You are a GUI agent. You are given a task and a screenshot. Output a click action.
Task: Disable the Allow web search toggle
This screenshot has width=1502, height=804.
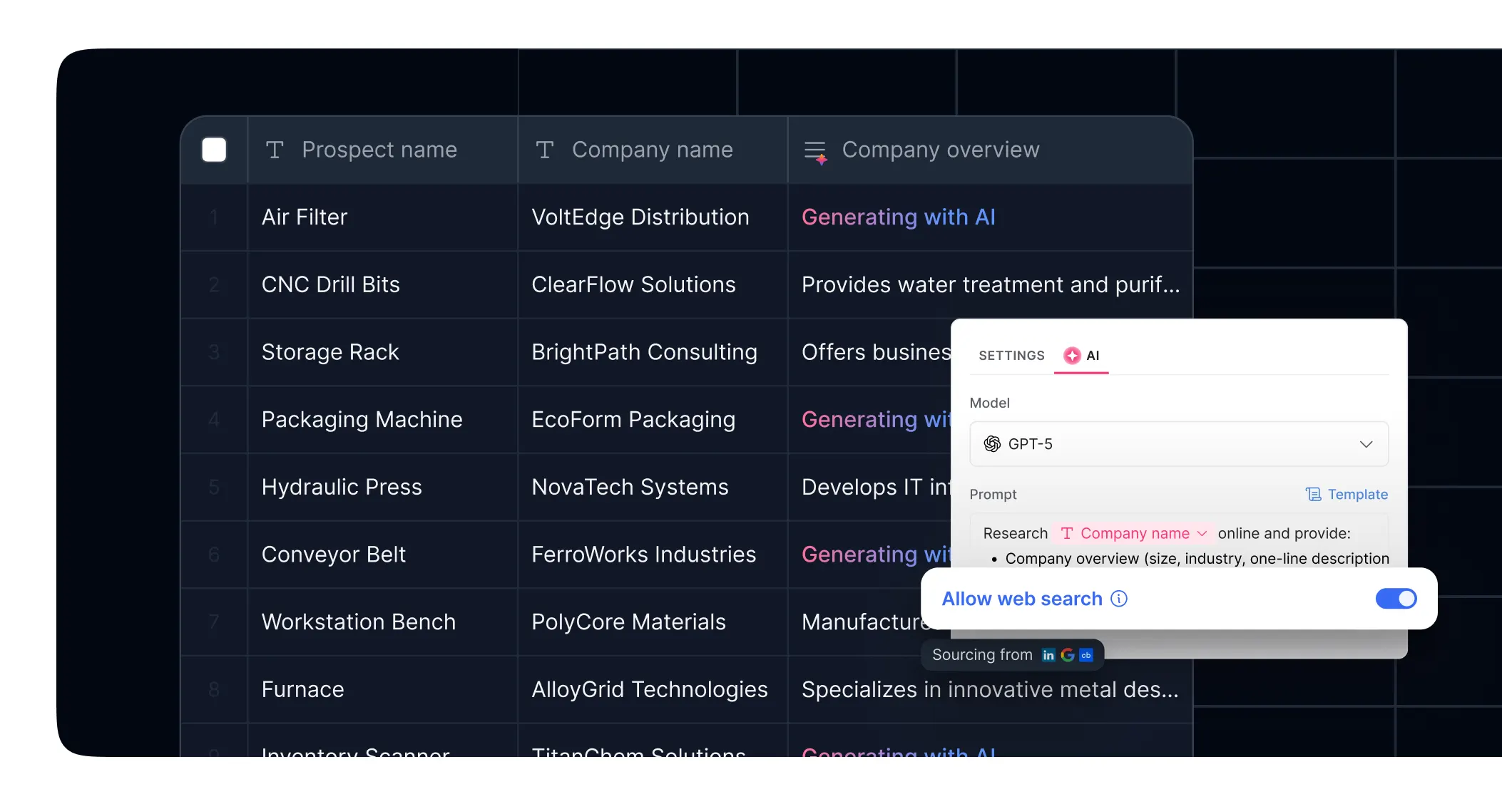tap(1396, 599)
